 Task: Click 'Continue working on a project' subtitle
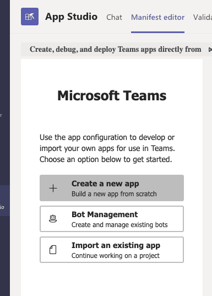click(116, 256)
